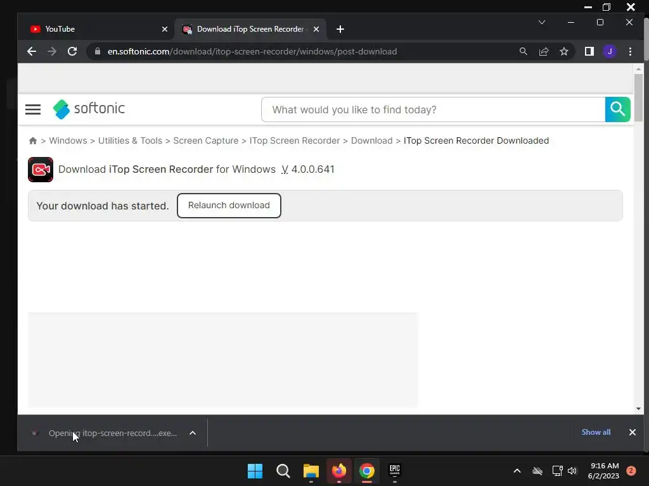The image size is (649, 486).
Task: Open the Windows breadcrumb link
Action: [x=68, y=140]
